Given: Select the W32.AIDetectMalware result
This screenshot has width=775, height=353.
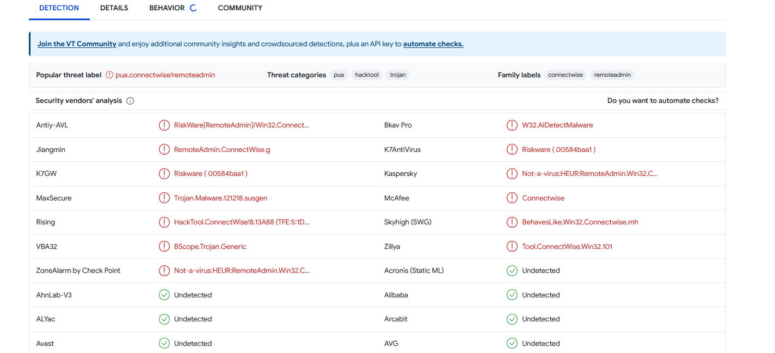Looking at the screenshot, I should click(557, 125).
